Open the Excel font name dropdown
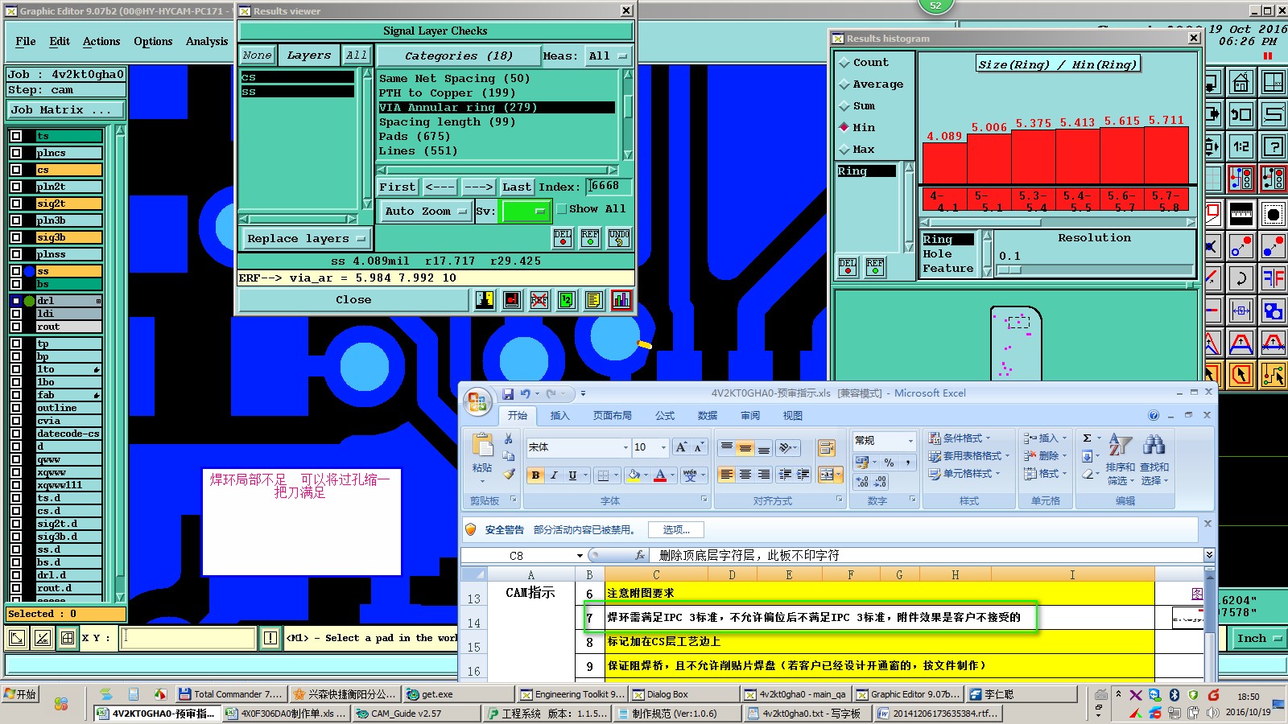This screenshot has width=1288, height=724. tap(625, 447)
